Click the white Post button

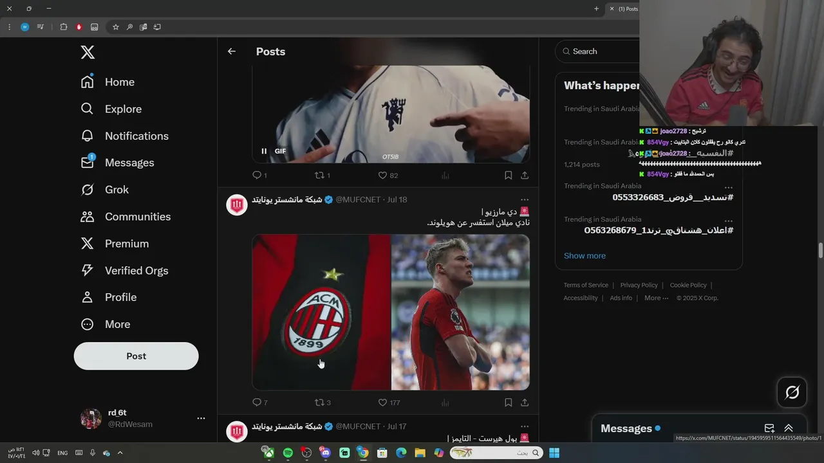136,356
